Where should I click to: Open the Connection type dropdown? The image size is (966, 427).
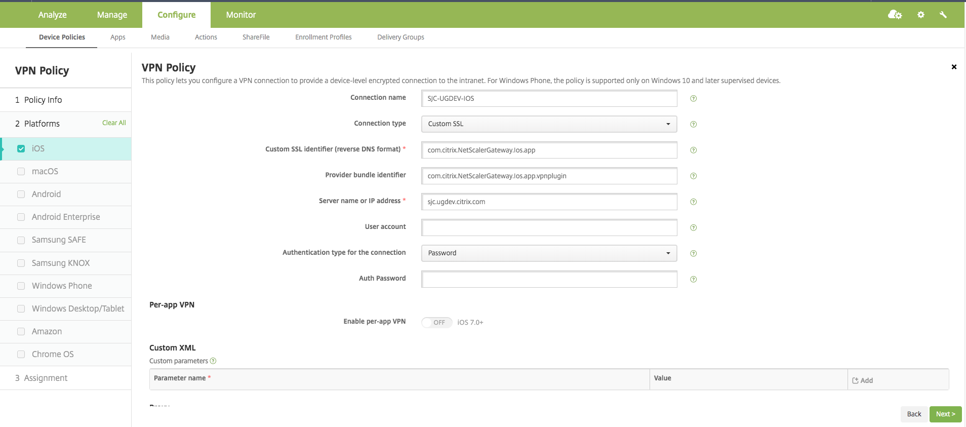click(x=549, y=124)
